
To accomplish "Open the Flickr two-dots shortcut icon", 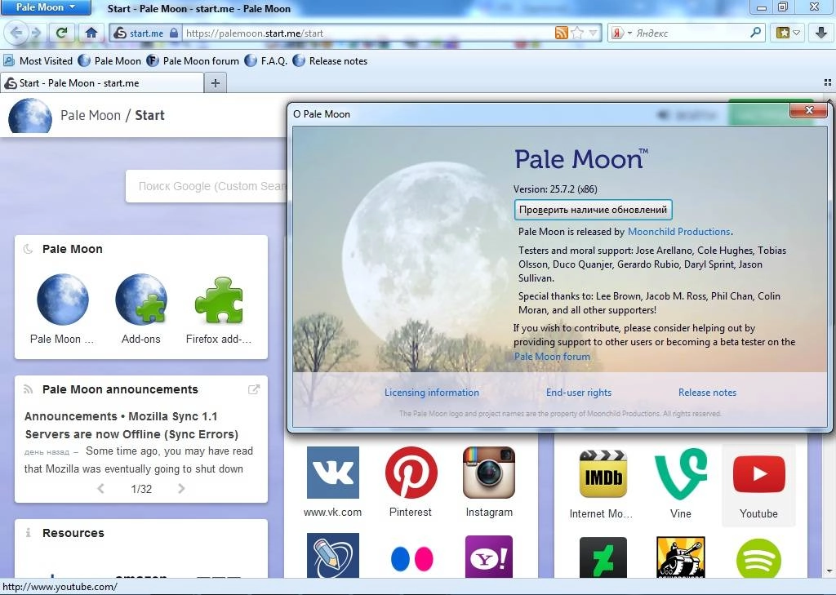I will click(411, 559).
